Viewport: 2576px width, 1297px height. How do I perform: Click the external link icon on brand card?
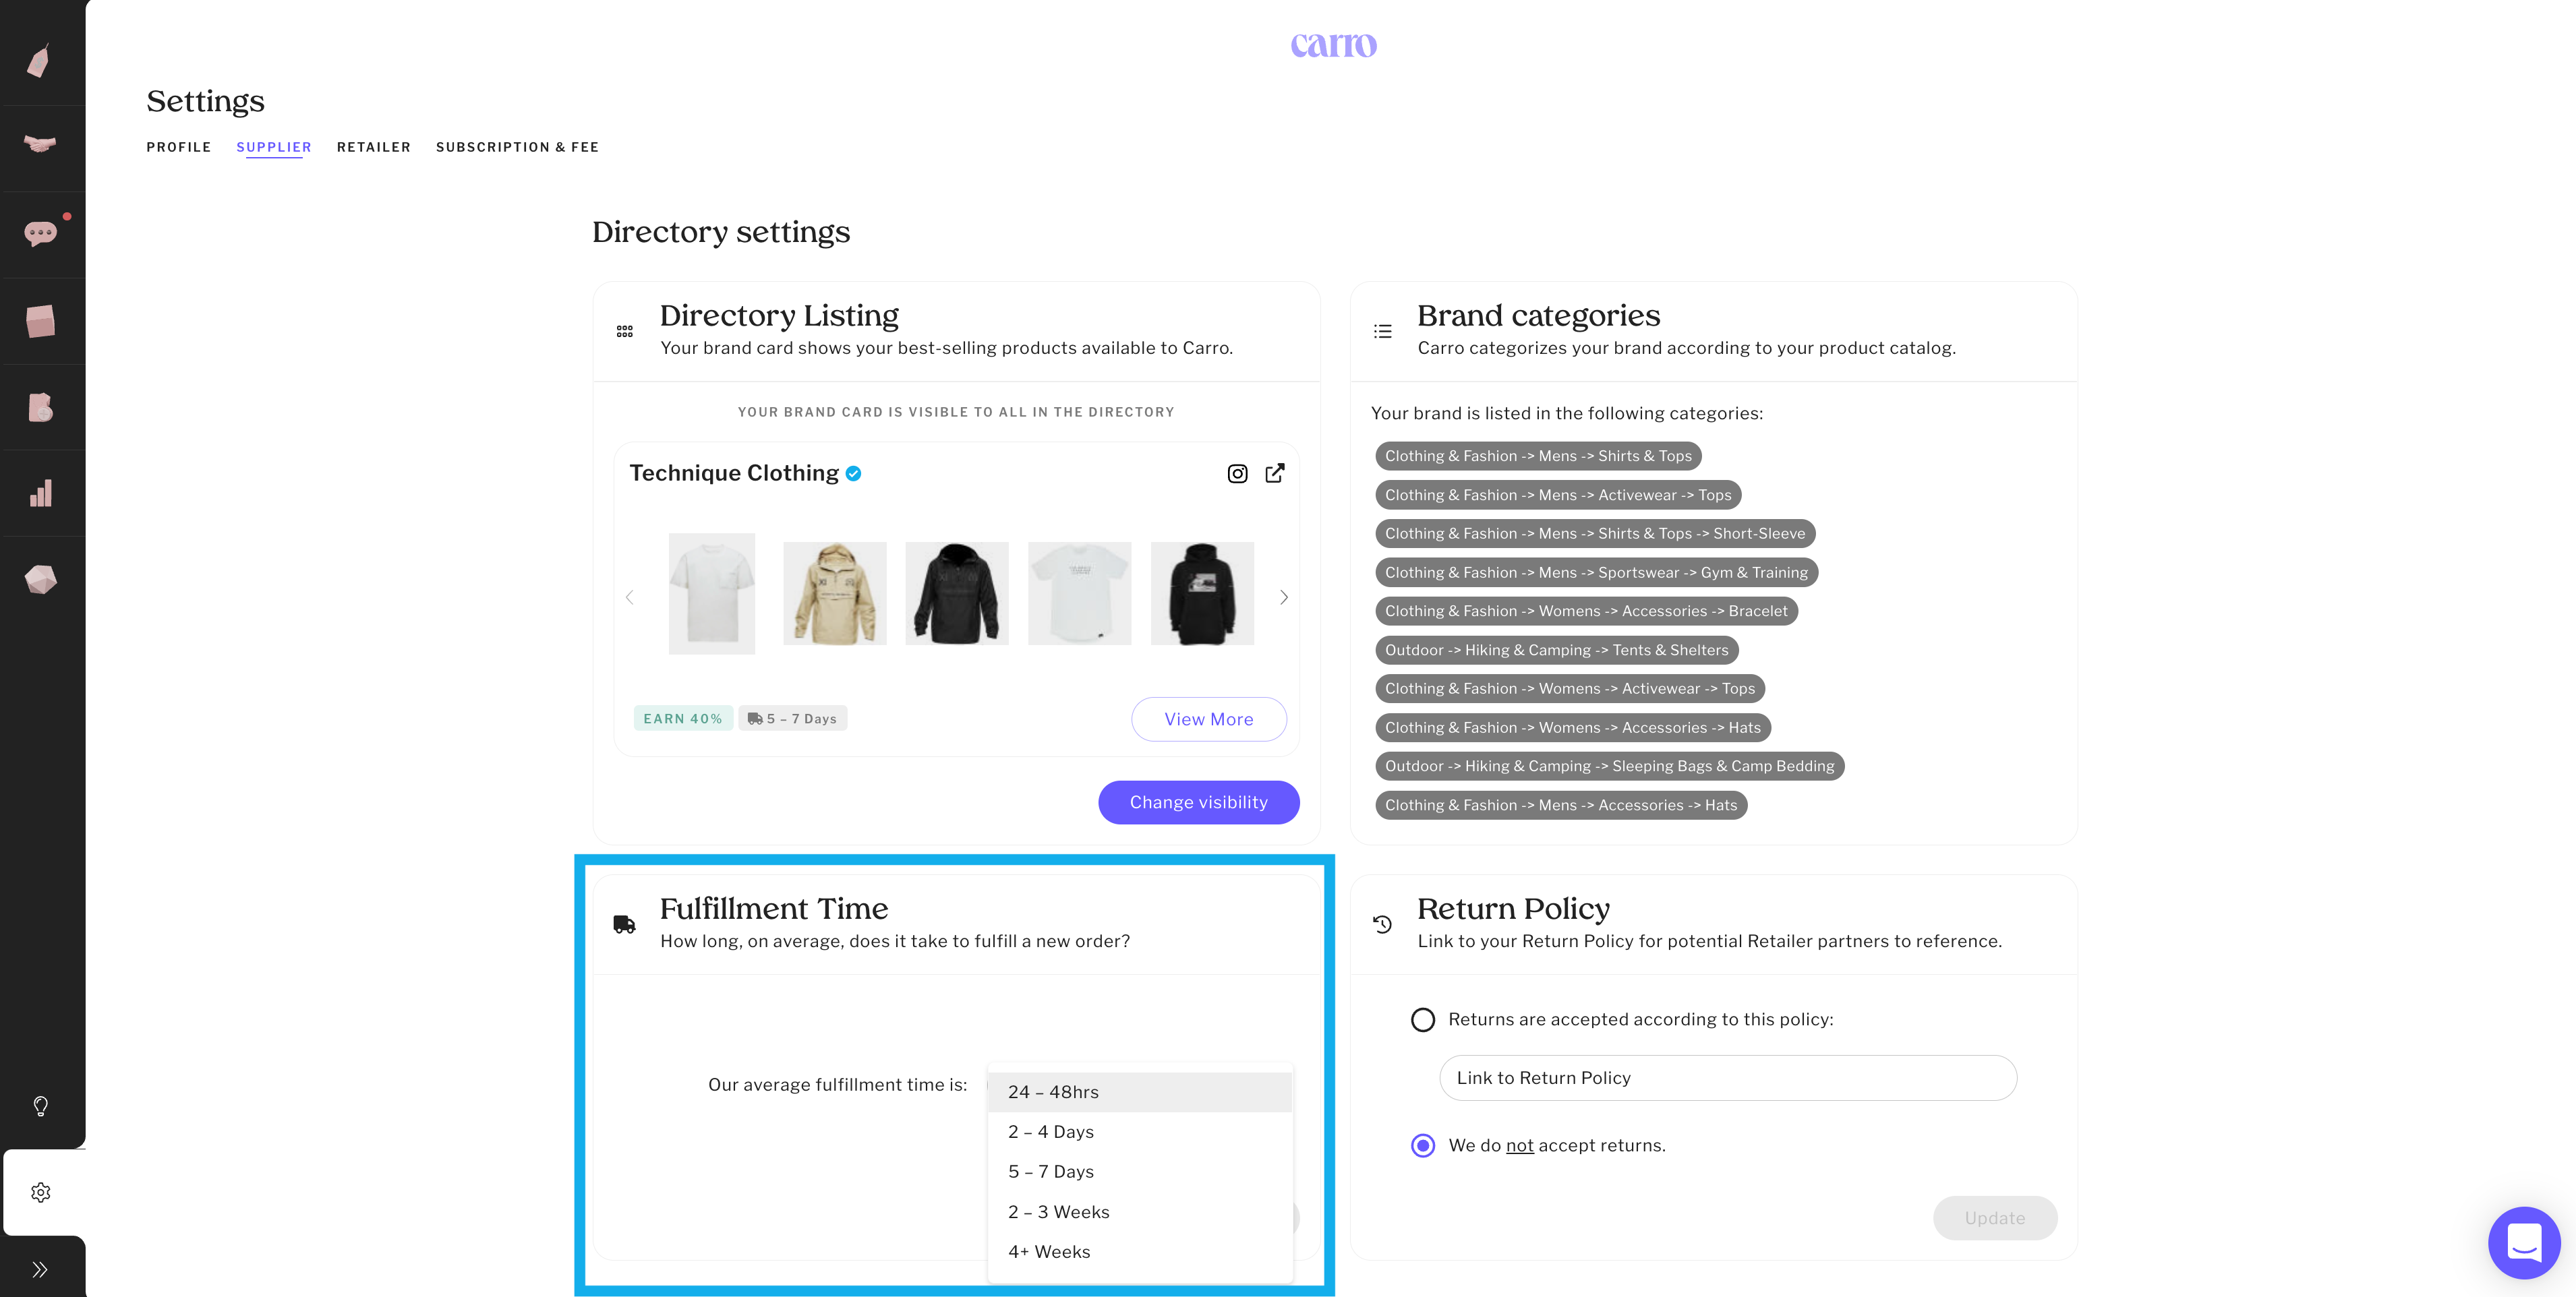pos(1275,473)
